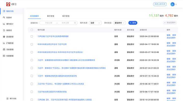183x101 pixels.
Task: Open the 稿件来源 dropdown showing 全部
Action: point(95,23)
